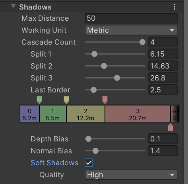Click cascade 1 segment labeled 8.5m
Image resolution: width=188 pixels, height=184 pixels.
[53, 114]
